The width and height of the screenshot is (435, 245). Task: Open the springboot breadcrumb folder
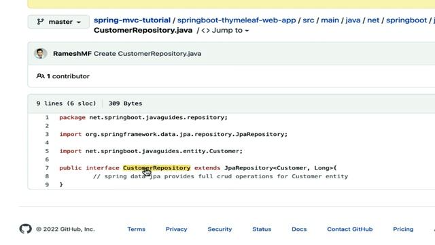point(406,20)
